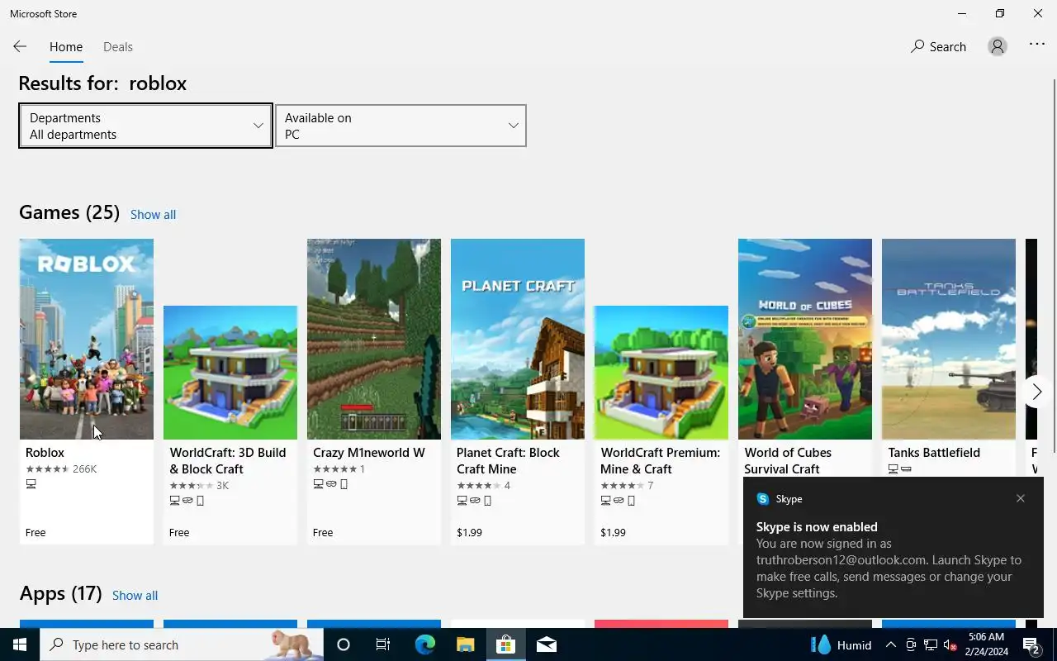Click the $1.99 price of WorldCraft Premium

coord(613,533)
